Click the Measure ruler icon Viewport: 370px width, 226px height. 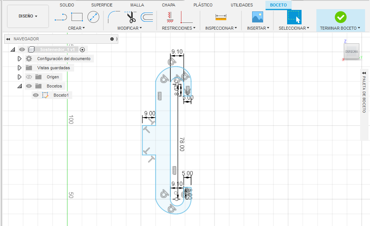point(221,17)
